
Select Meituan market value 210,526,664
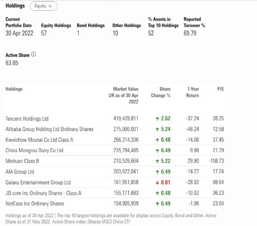coord(126,161)
